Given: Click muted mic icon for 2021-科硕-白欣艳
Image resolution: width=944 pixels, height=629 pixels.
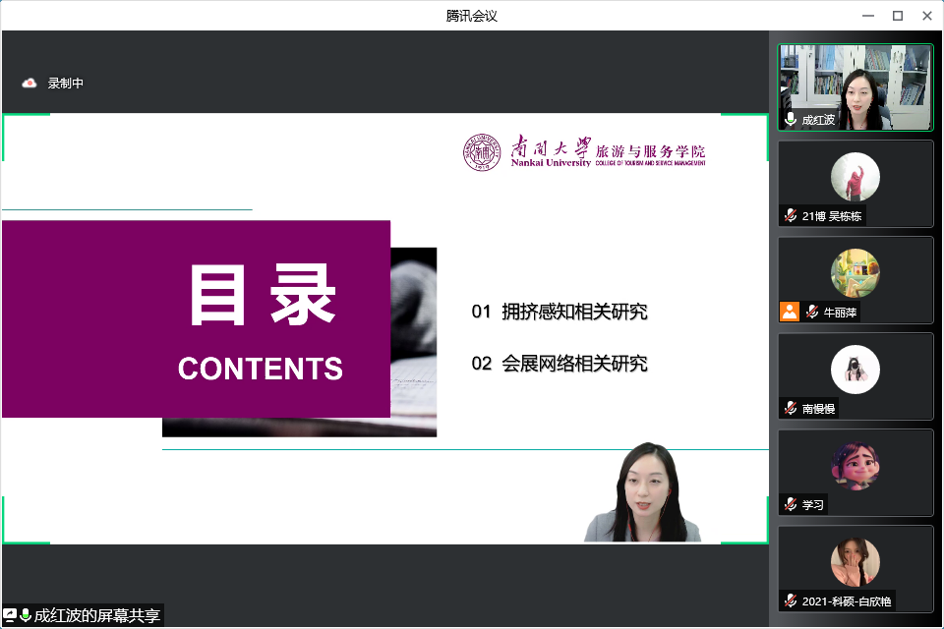Looking at the screenshot, I should pyautogui.click(x=791, y=600).
